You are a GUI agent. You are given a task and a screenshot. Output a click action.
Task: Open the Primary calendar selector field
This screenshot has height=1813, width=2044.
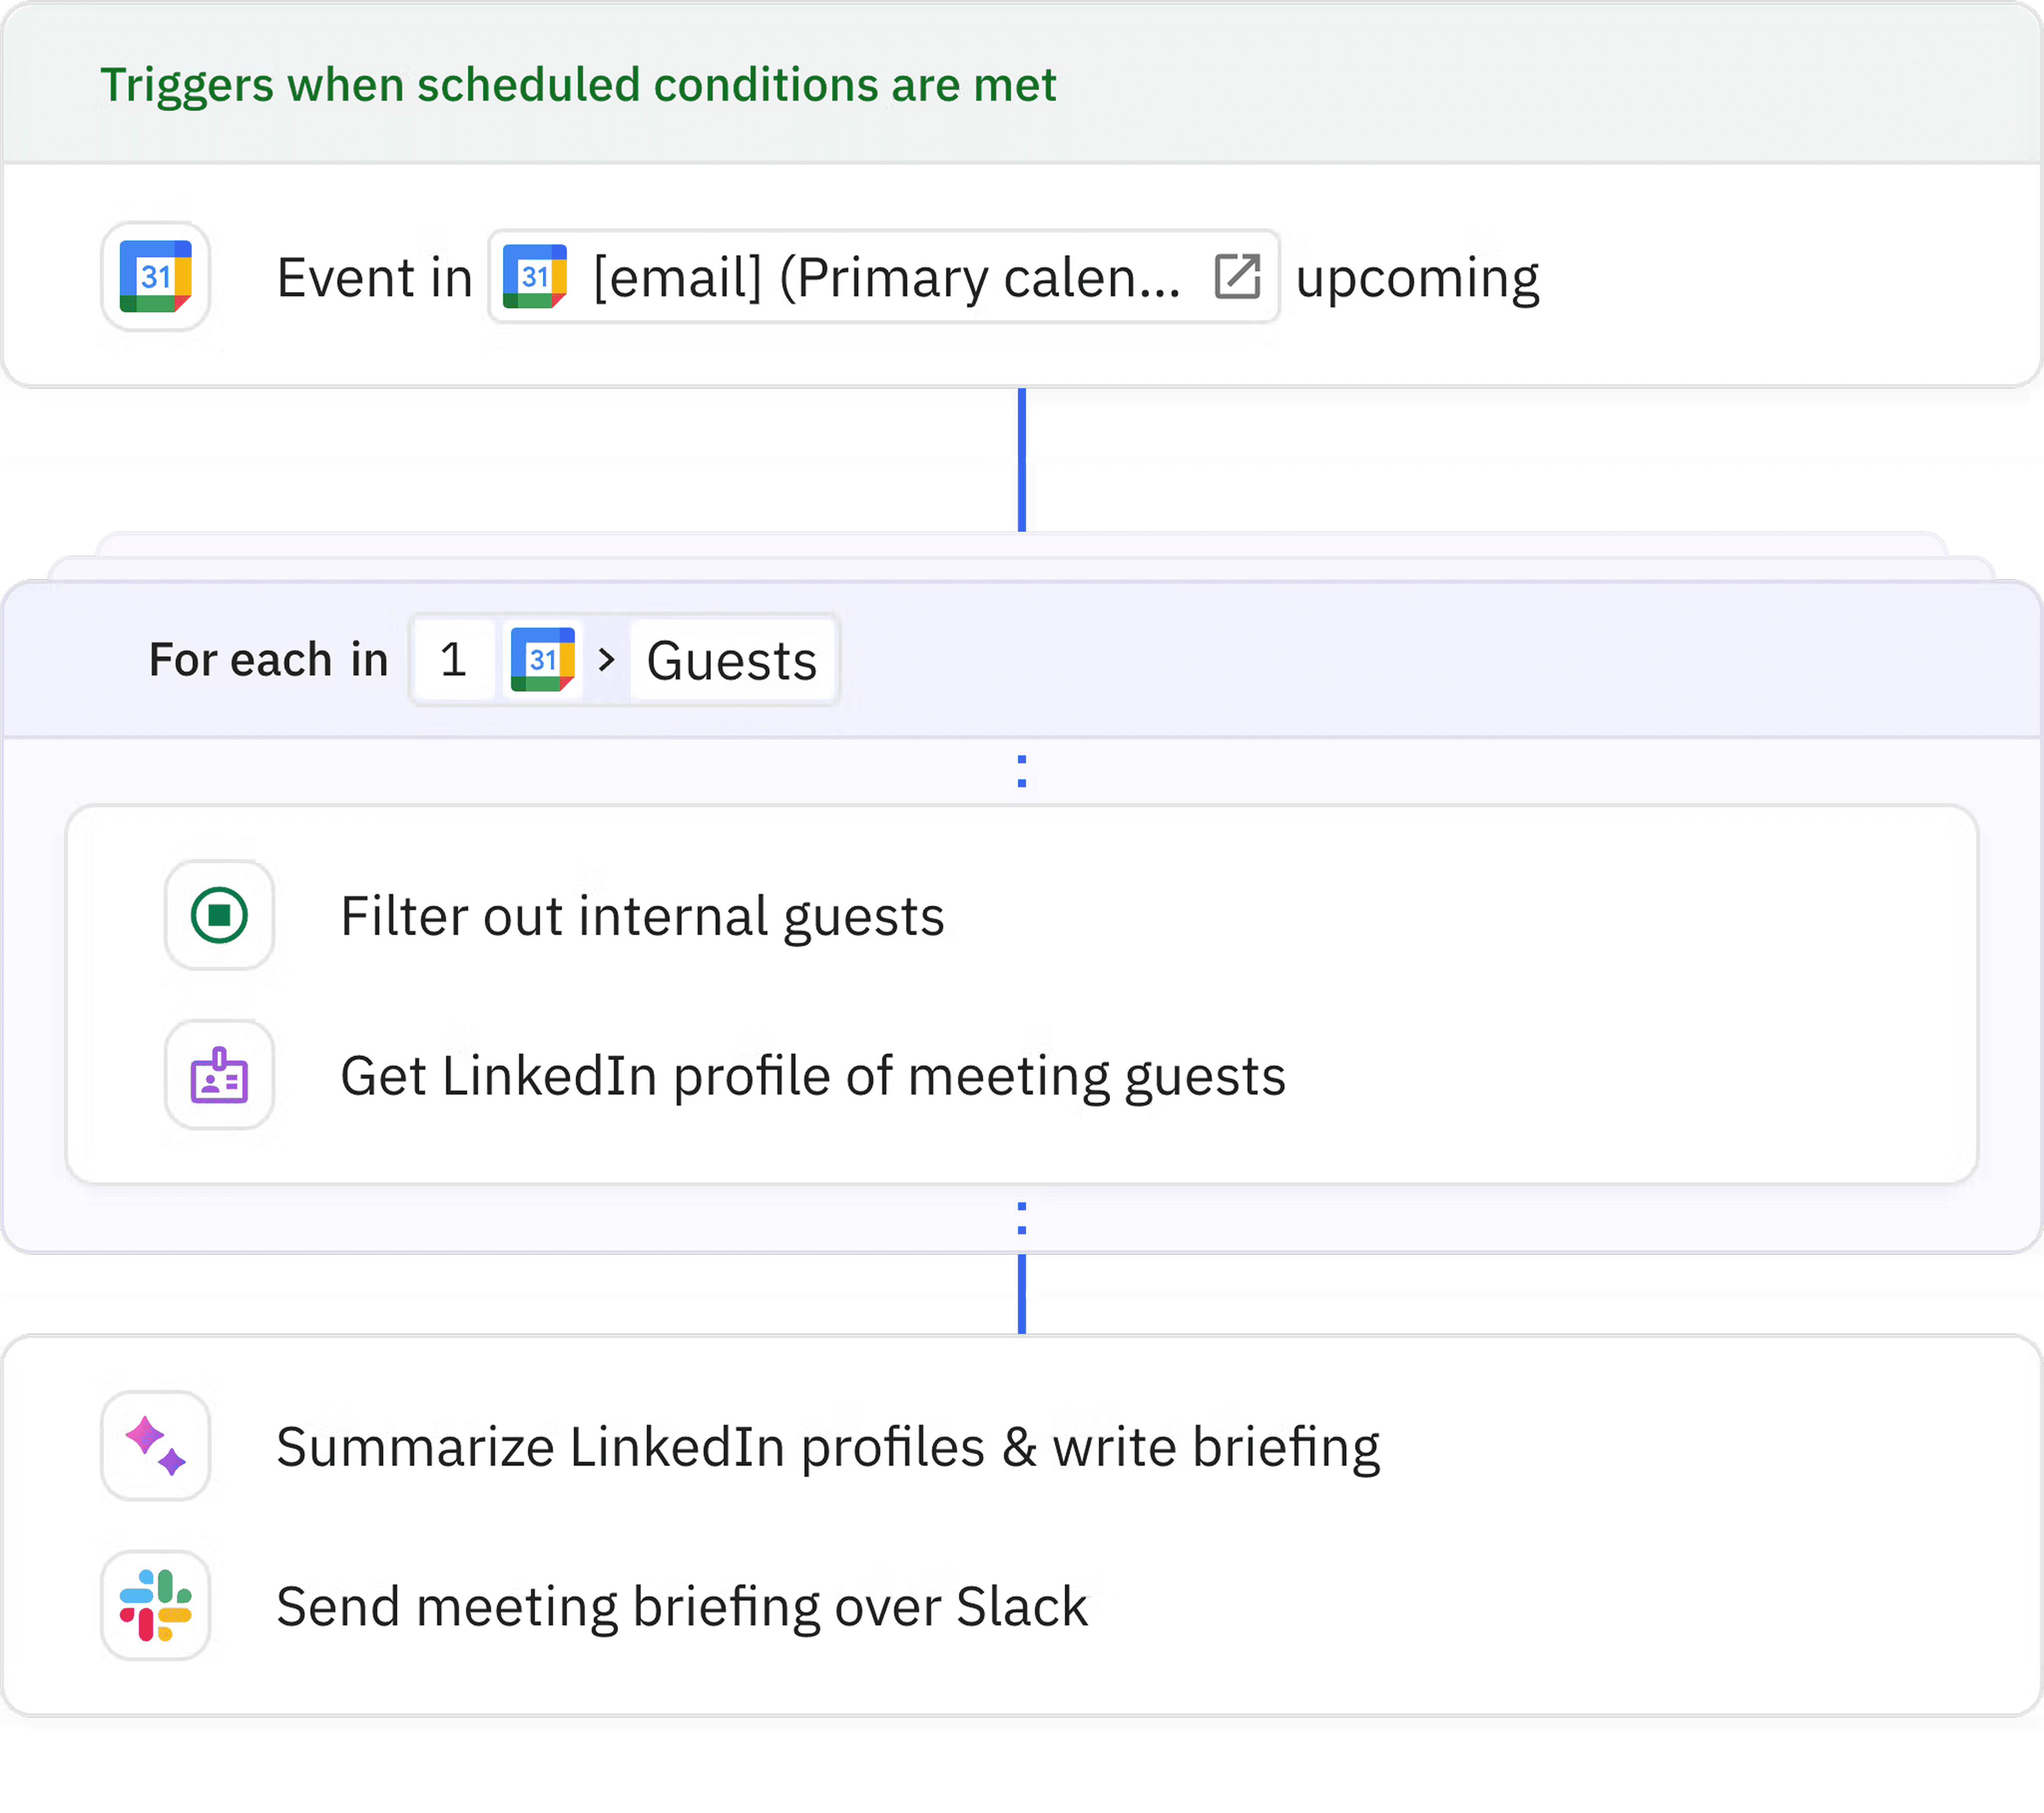(884, 277)
